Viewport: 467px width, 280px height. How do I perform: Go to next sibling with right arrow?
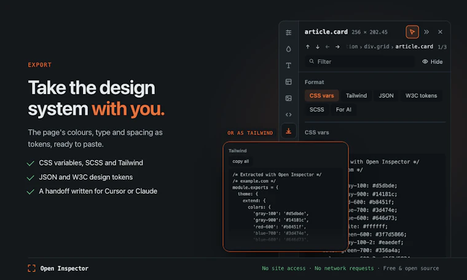(x=337, y=47)
